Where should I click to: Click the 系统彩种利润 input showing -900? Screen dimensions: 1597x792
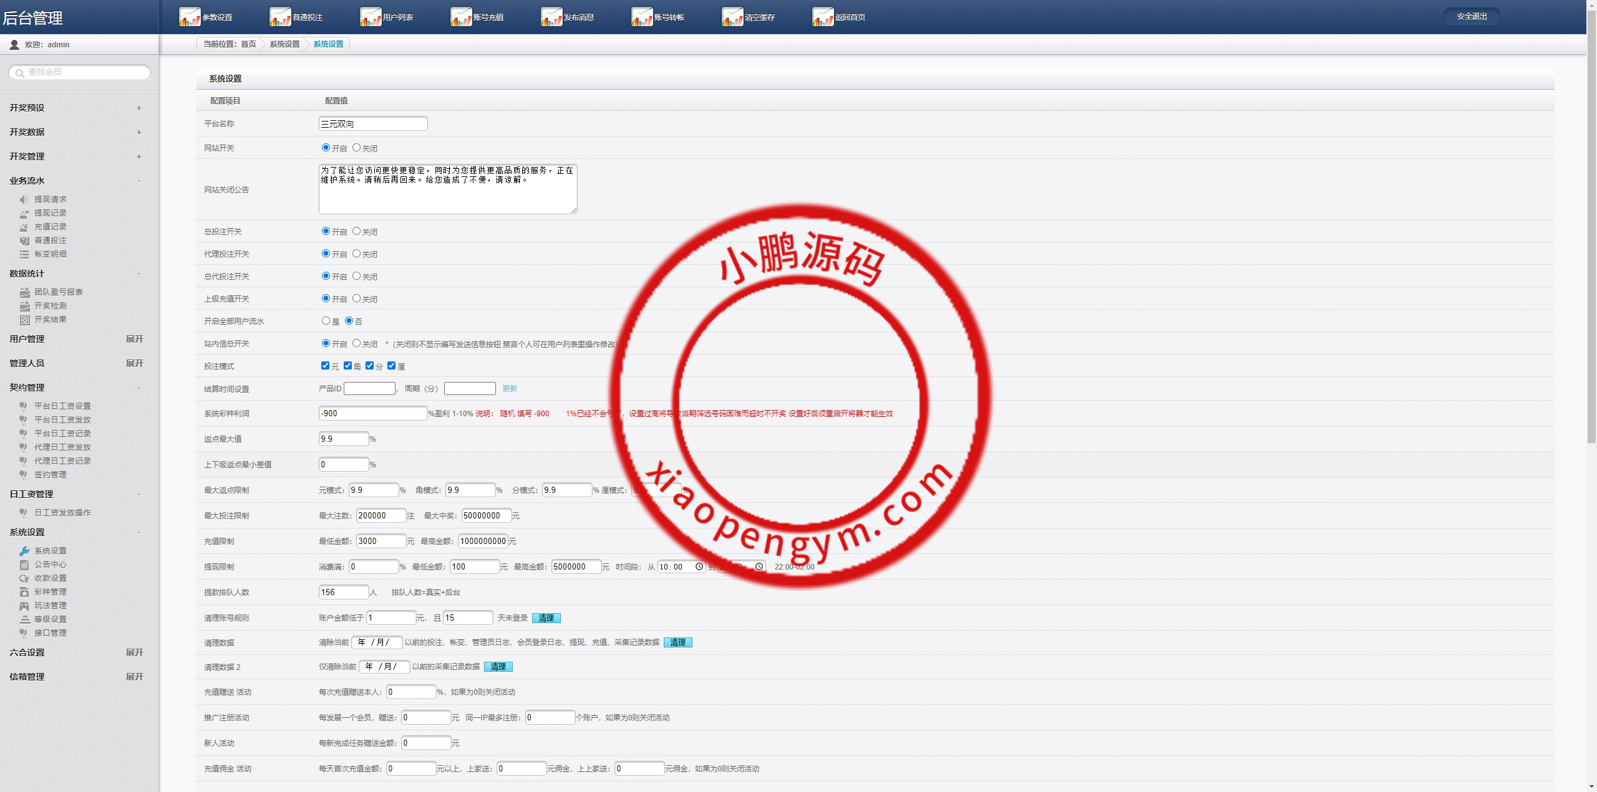(x=373, y=413)
